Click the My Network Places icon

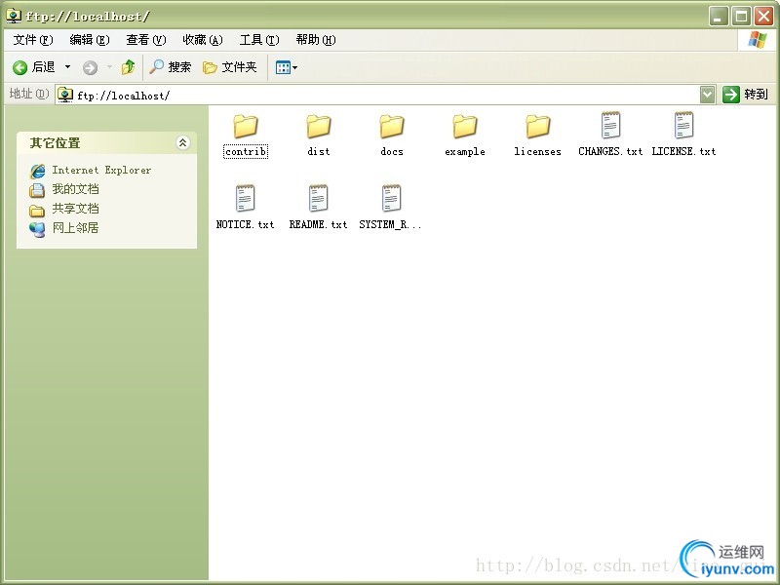tap(37, 229)
